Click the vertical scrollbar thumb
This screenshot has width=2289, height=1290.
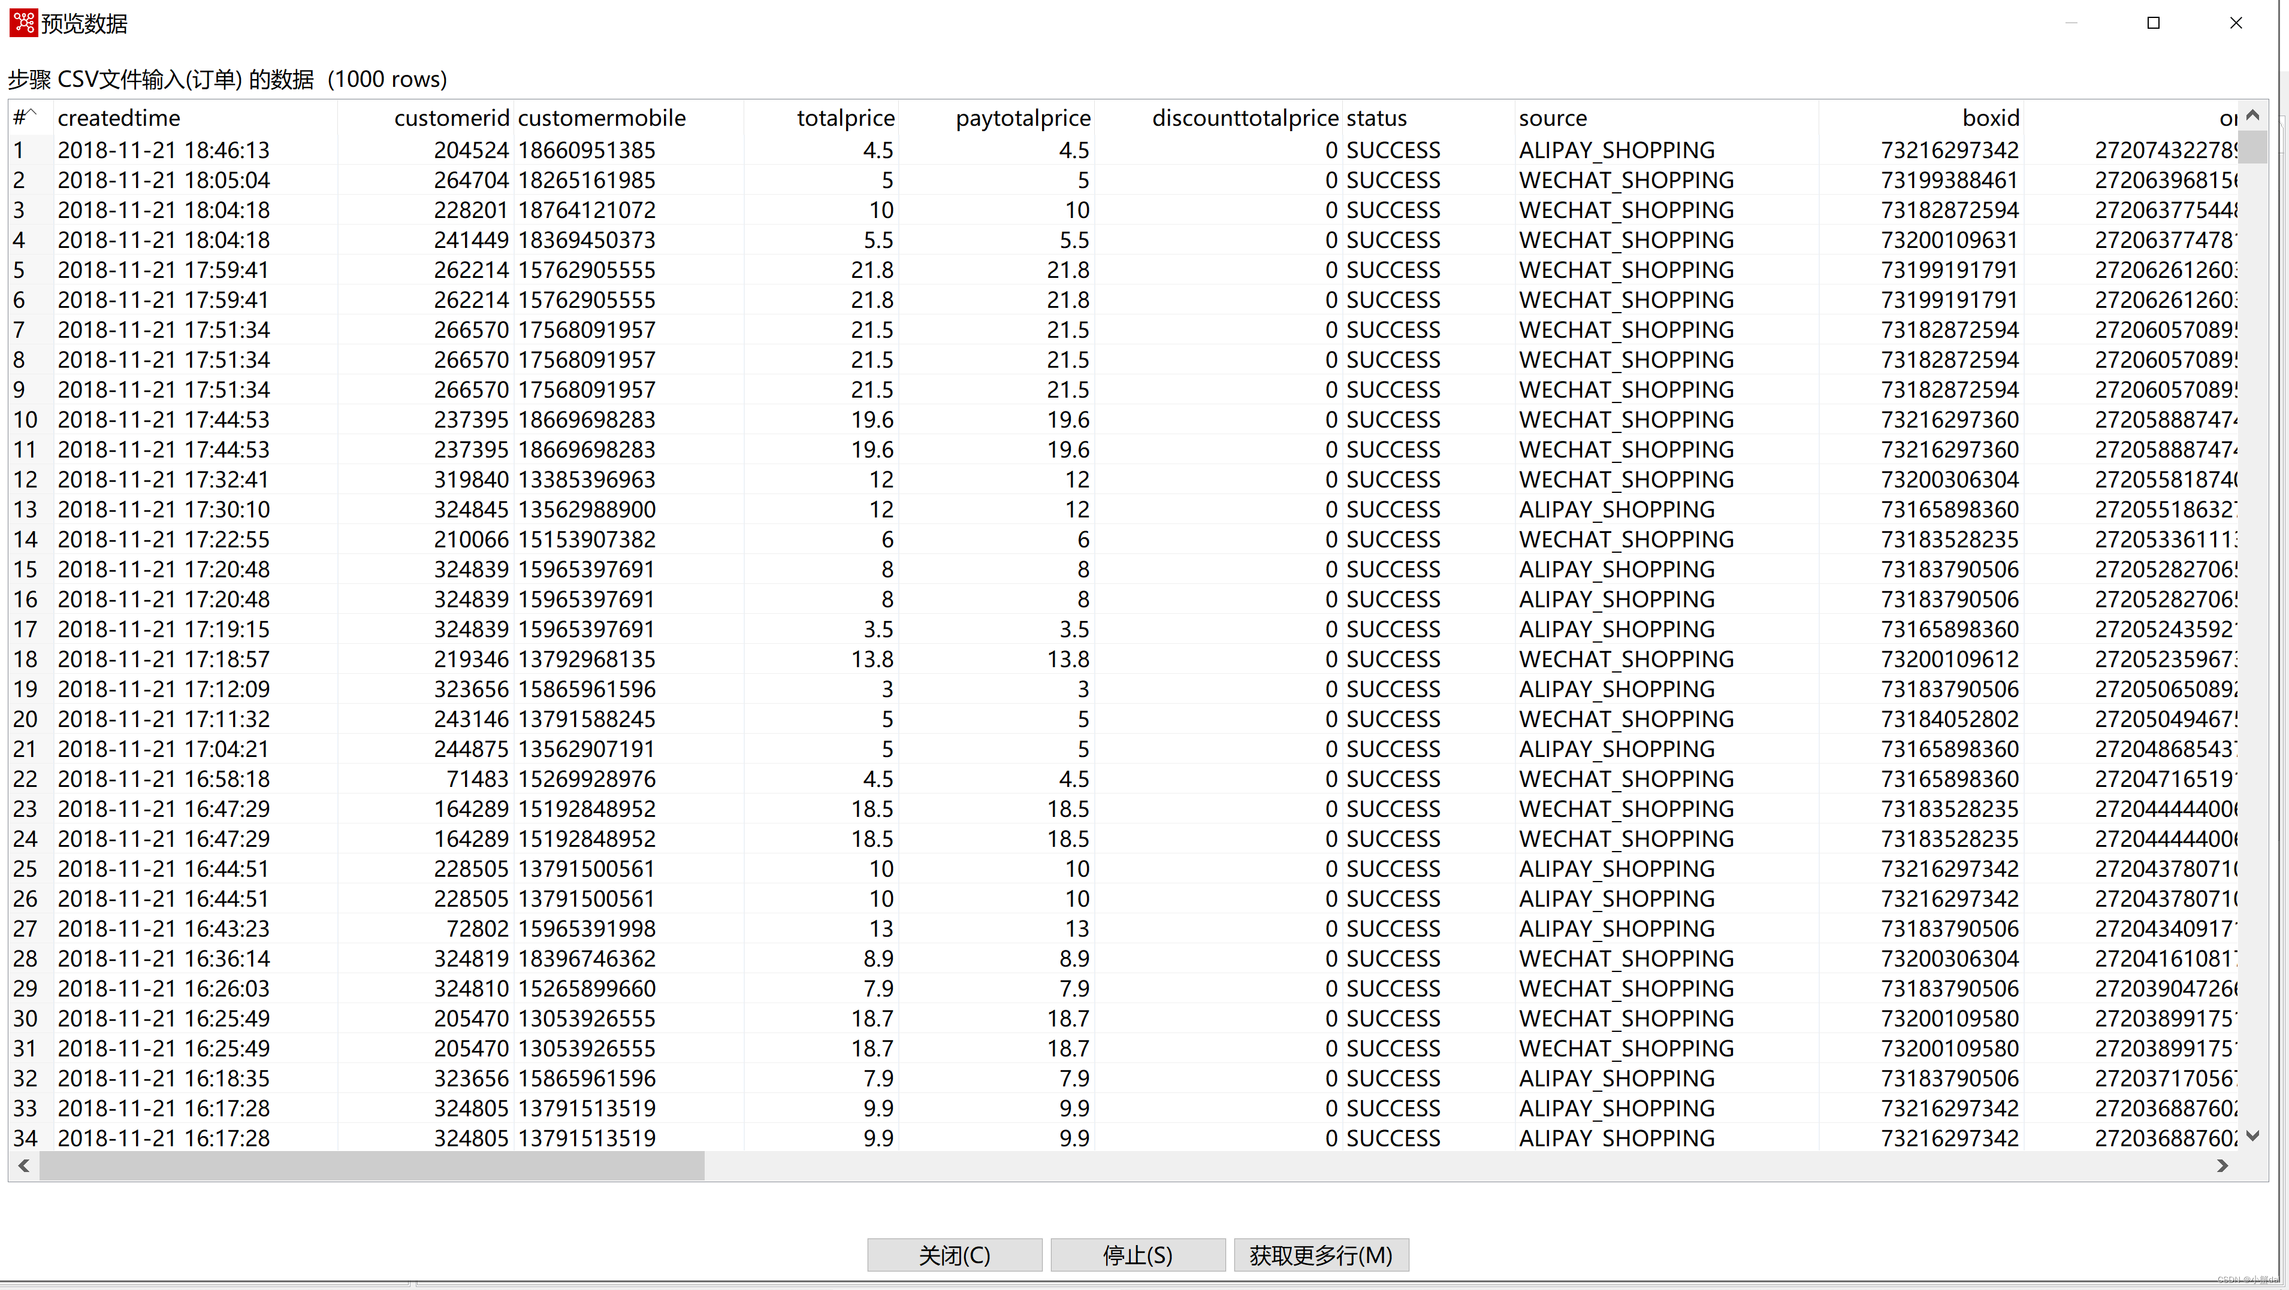point(2252,147)
